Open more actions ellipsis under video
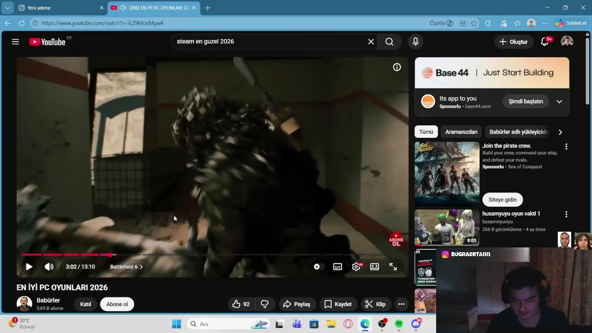This screenshot has width=592, height=333. click(x=401, y=304)
